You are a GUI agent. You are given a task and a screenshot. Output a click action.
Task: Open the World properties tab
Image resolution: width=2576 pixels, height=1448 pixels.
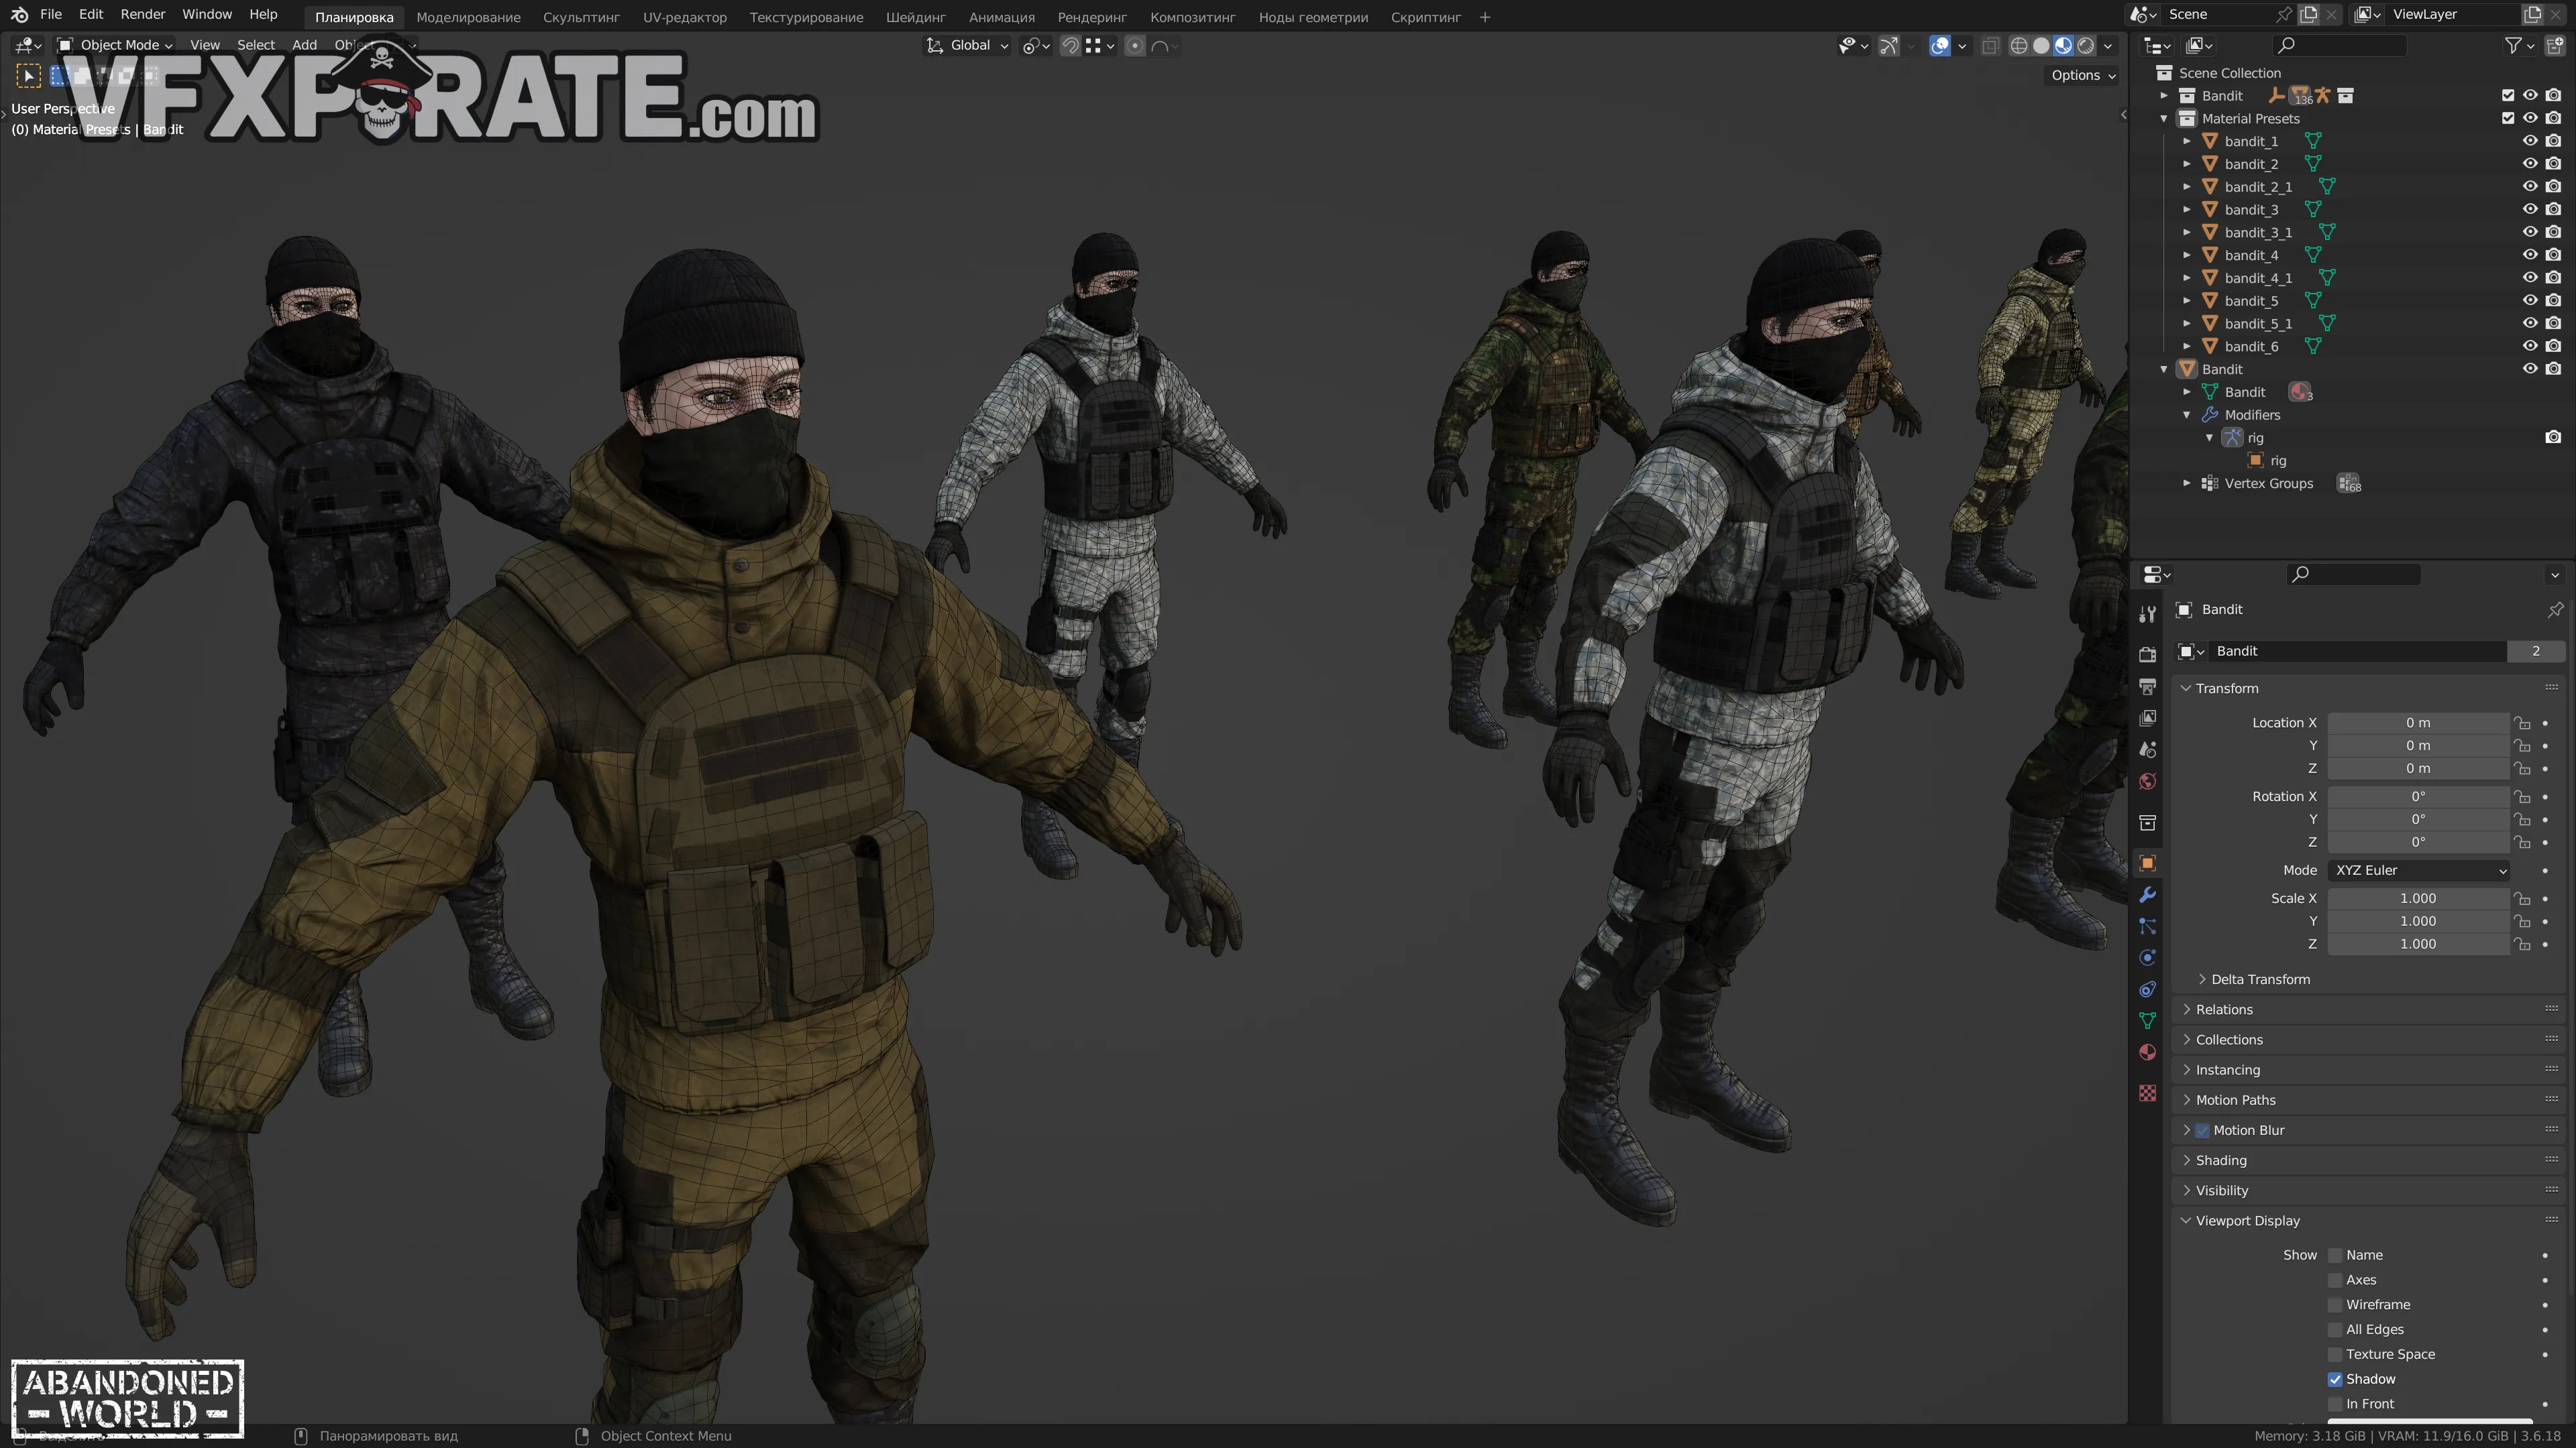click(2147, 782)
